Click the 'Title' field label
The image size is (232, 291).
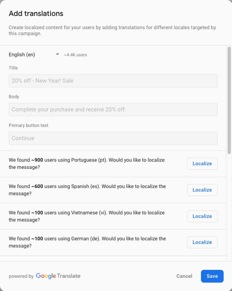(13, 68)
